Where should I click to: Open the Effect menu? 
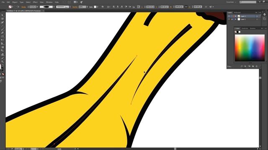pos(35,2)
